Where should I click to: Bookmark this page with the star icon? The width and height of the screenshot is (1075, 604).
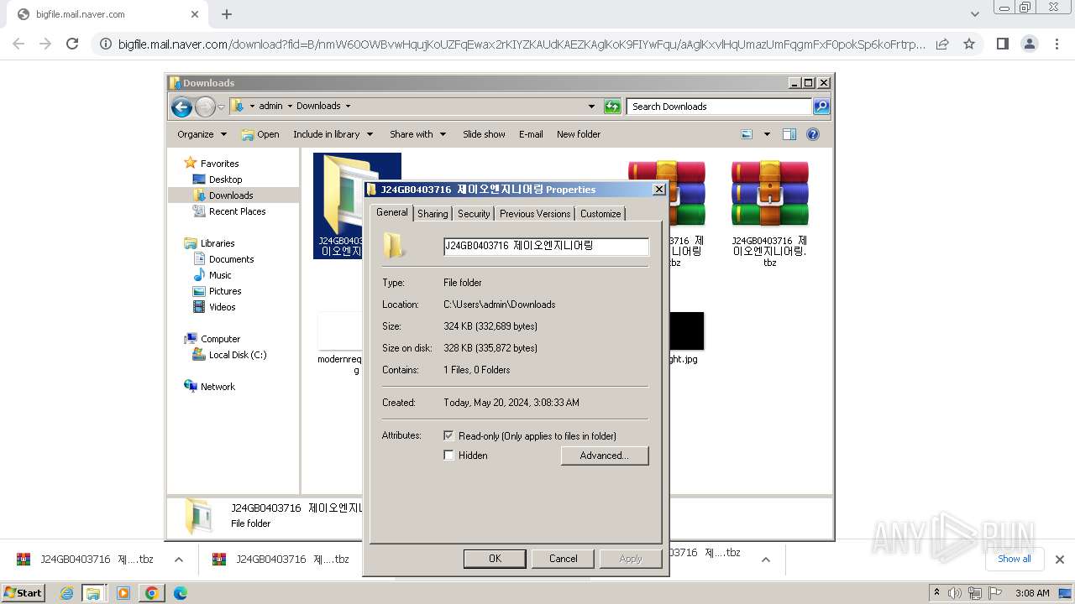(x=969, y=44)
